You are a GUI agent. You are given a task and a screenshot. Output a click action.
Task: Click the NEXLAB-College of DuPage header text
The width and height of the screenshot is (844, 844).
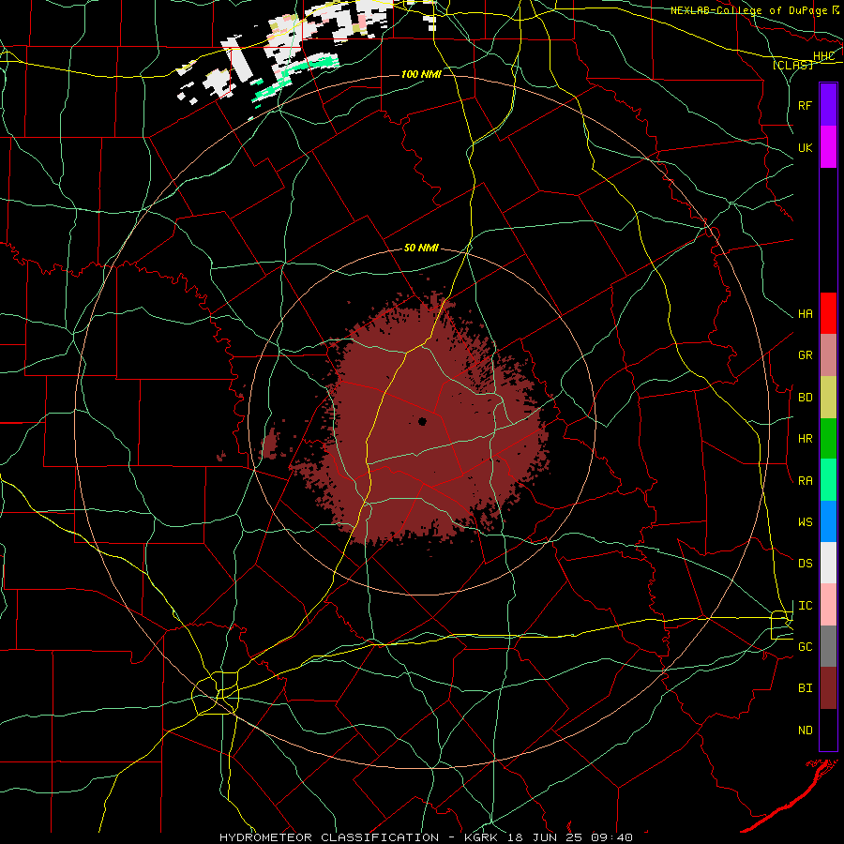click(x=748, y=10)
